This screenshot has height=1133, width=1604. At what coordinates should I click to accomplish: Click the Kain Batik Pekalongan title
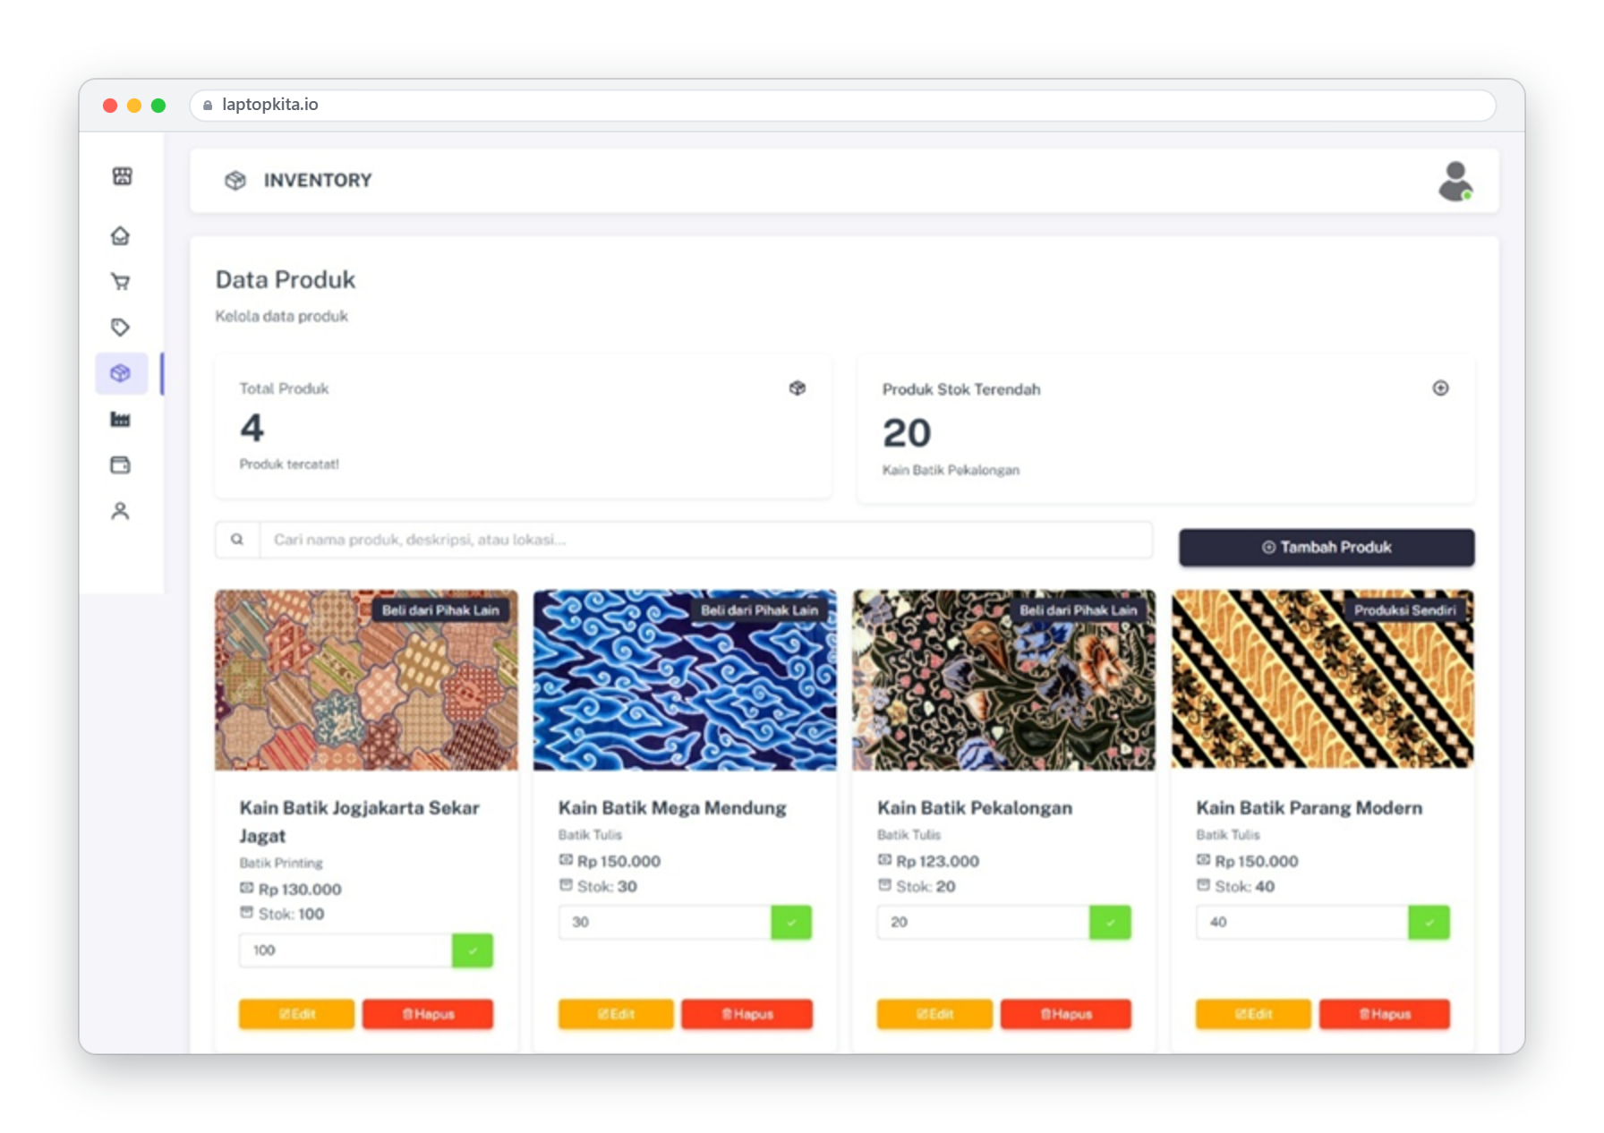pyautogui.click(x=975, y=808)
